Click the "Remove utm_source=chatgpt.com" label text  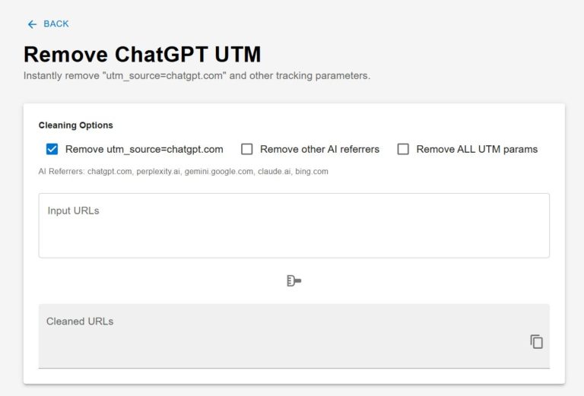click(144, 149)
